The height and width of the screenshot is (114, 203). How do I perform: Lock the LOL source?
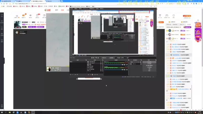pos(103,71)
